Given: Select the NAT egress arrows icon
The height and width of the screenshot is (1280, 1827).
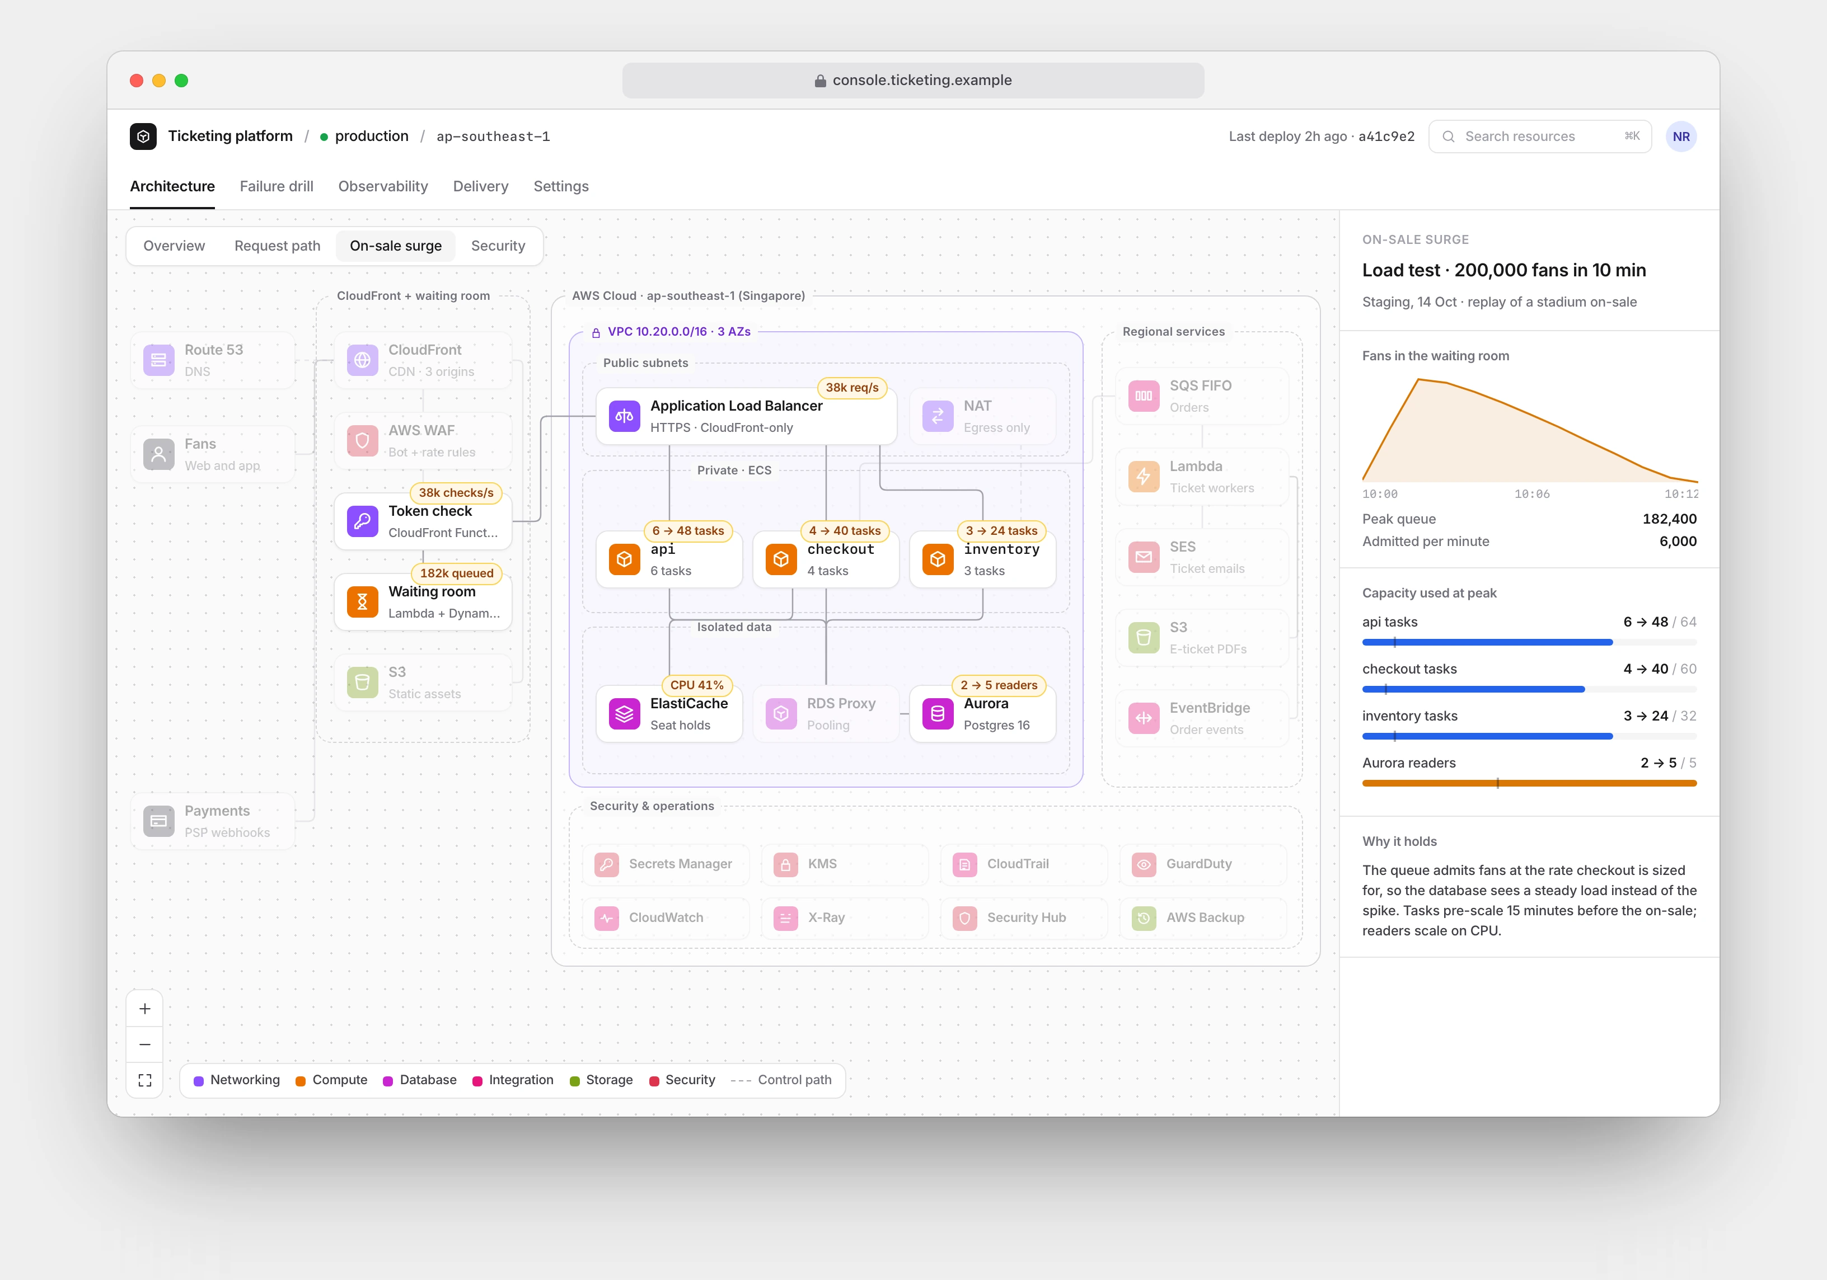Looking at the screenshot, I should 938,416.
